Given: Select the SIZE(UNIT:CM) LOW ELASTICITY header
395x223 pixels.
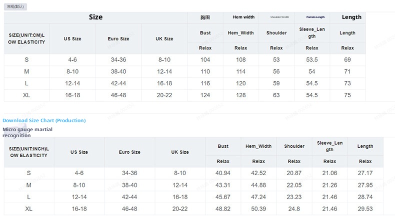Looking at the screenshot, I should tap(27, 38).
